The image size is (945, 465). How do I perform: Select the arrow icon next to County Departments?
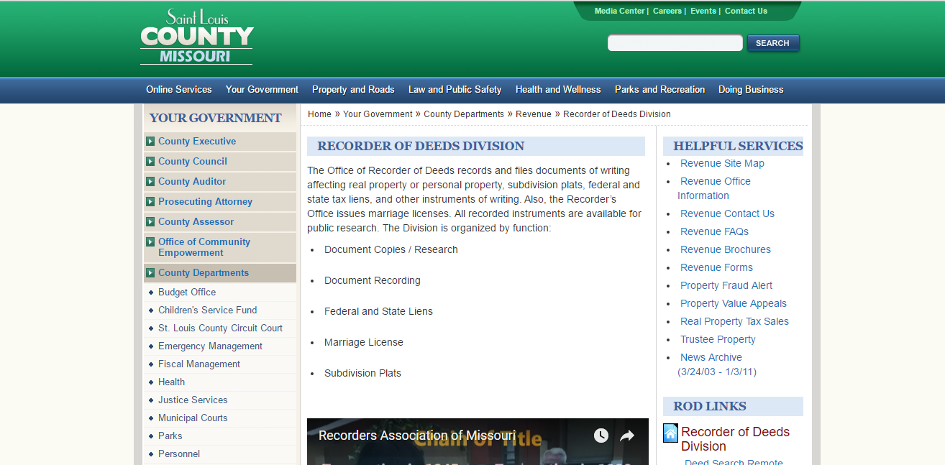(150, 273)
